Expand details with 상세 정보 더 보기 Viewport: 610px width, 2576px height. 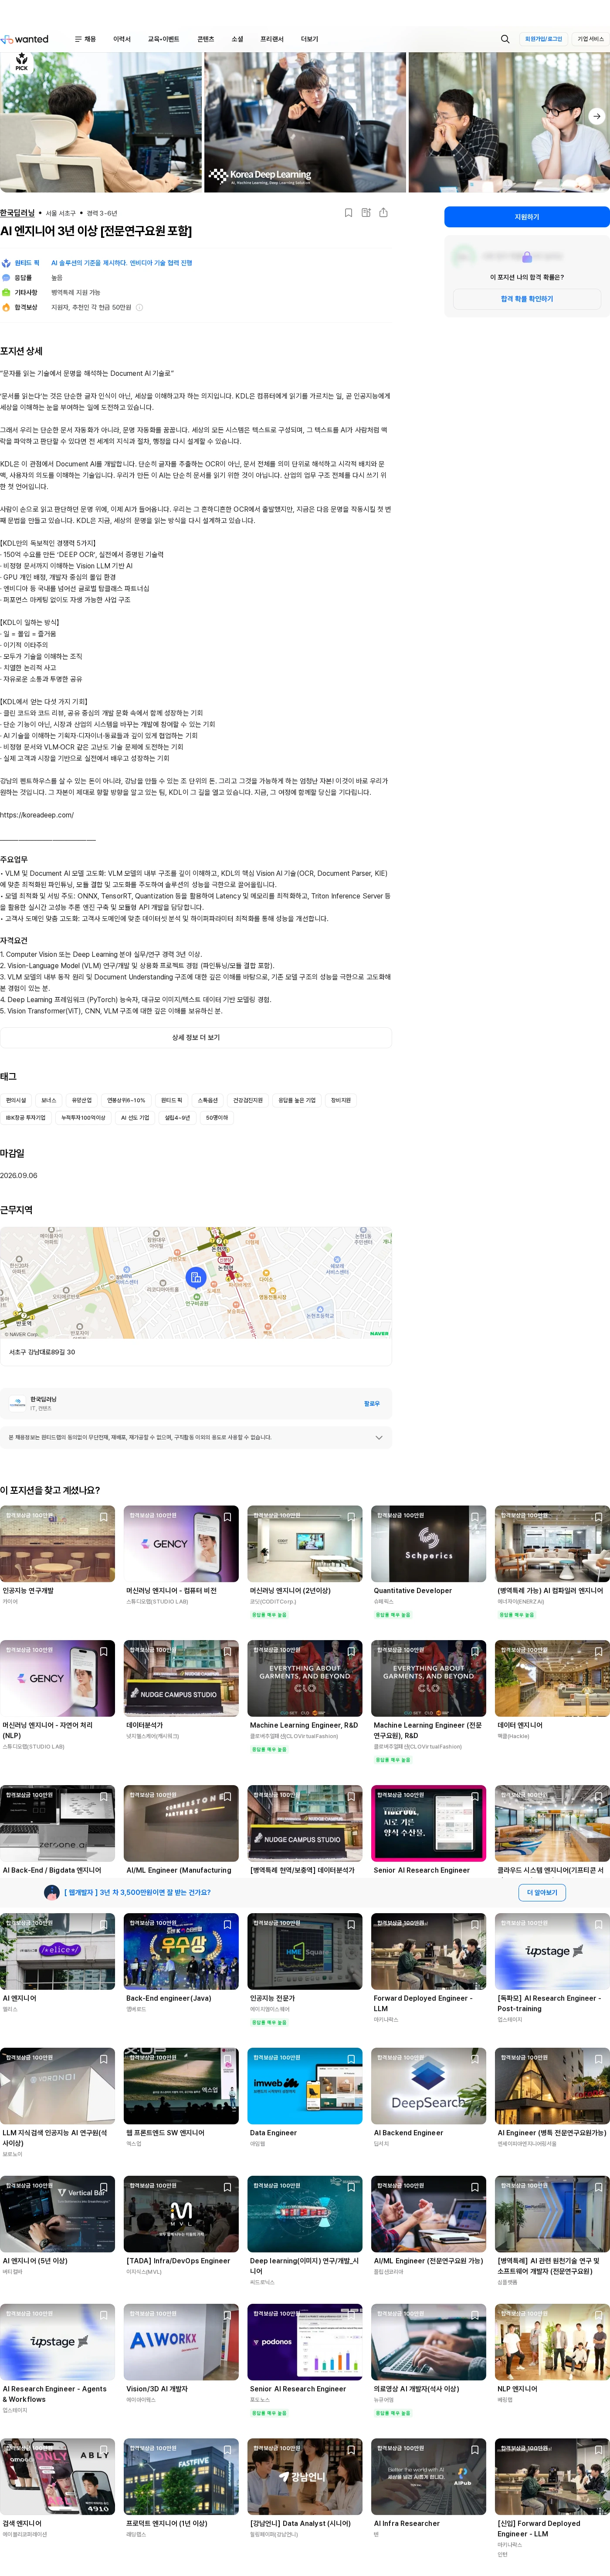point(196,1037)
